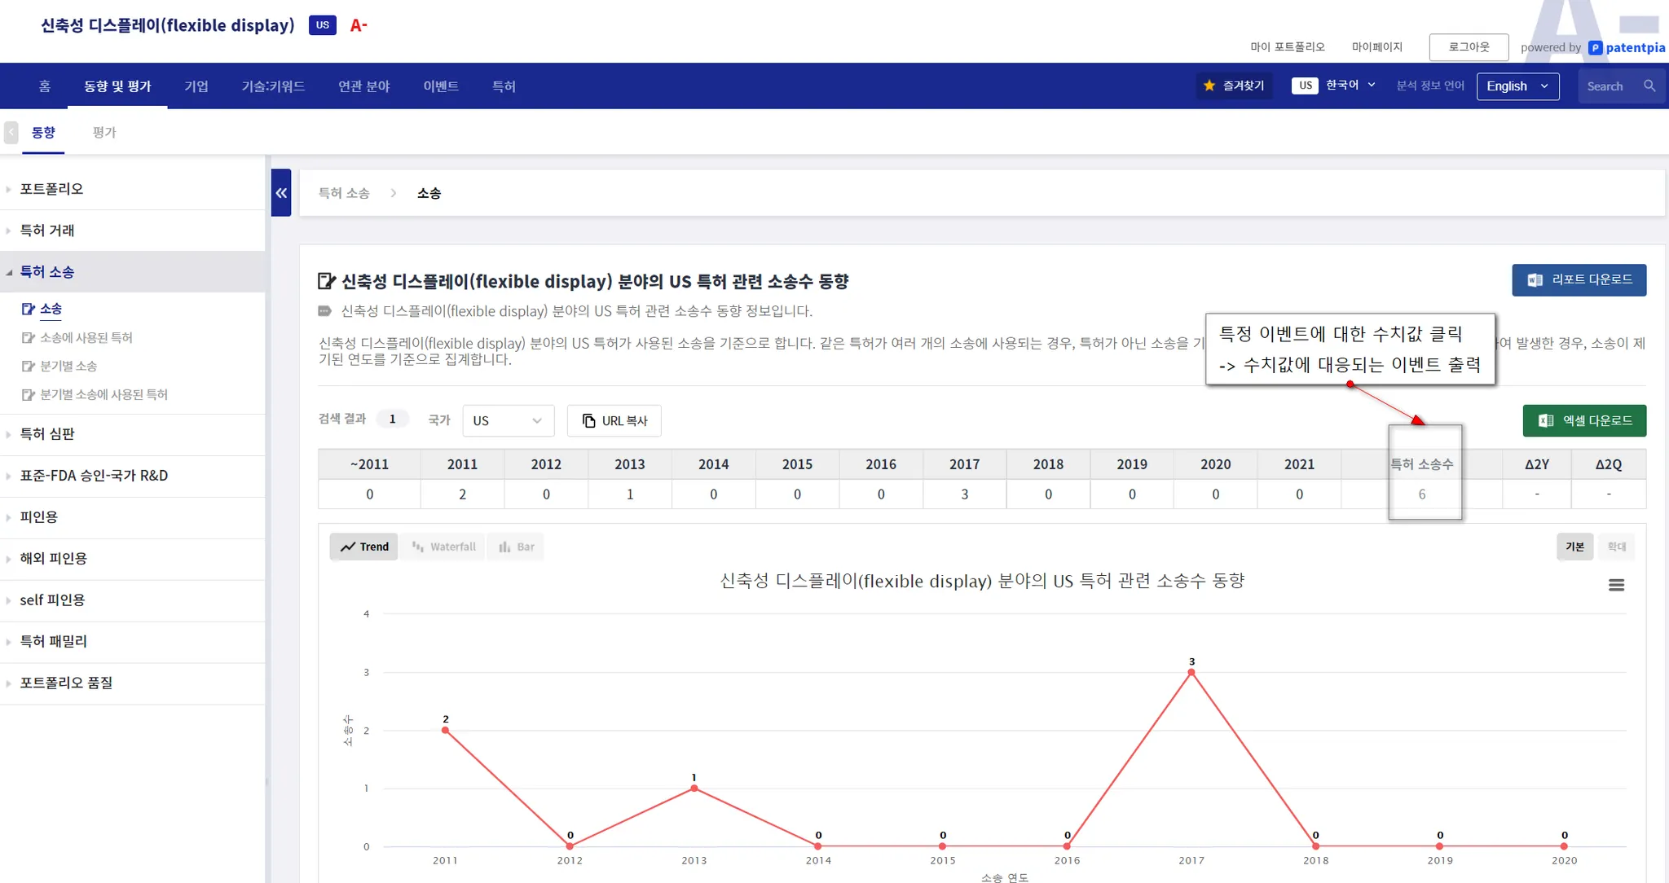The image size is (1669, 883).
Task: Switch the chart to Bar view
Action: (x=517, y=547)
